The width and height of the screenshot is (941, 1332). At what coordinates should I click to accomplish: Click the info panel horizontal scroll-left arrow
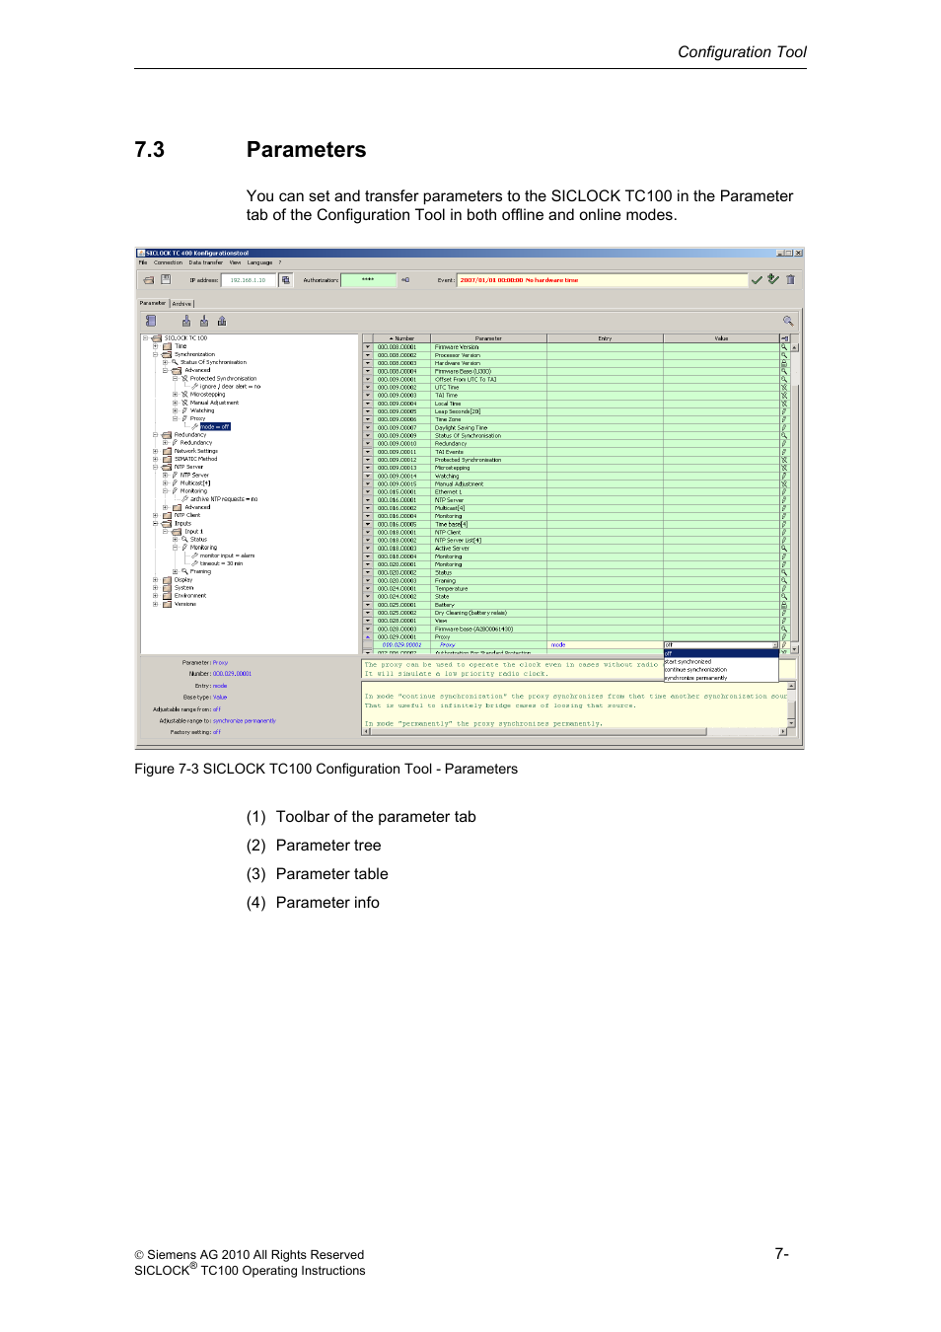(x=366, y=732)
